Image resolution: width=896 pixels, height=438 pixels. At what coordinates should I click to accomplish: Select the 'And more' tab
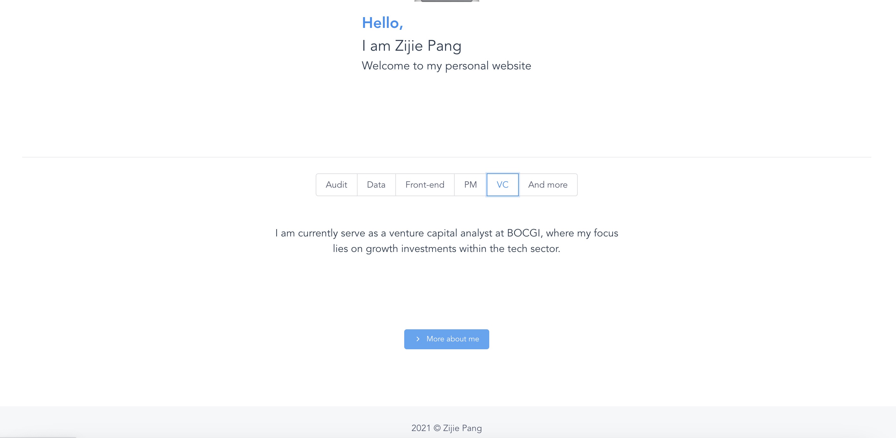tap(548, 185)
